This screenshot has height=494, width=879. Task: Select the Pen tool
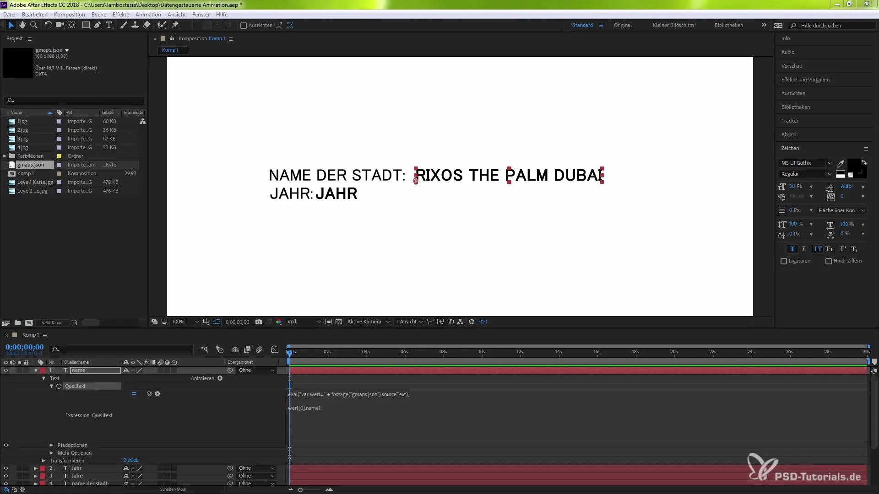click(98, 25)
